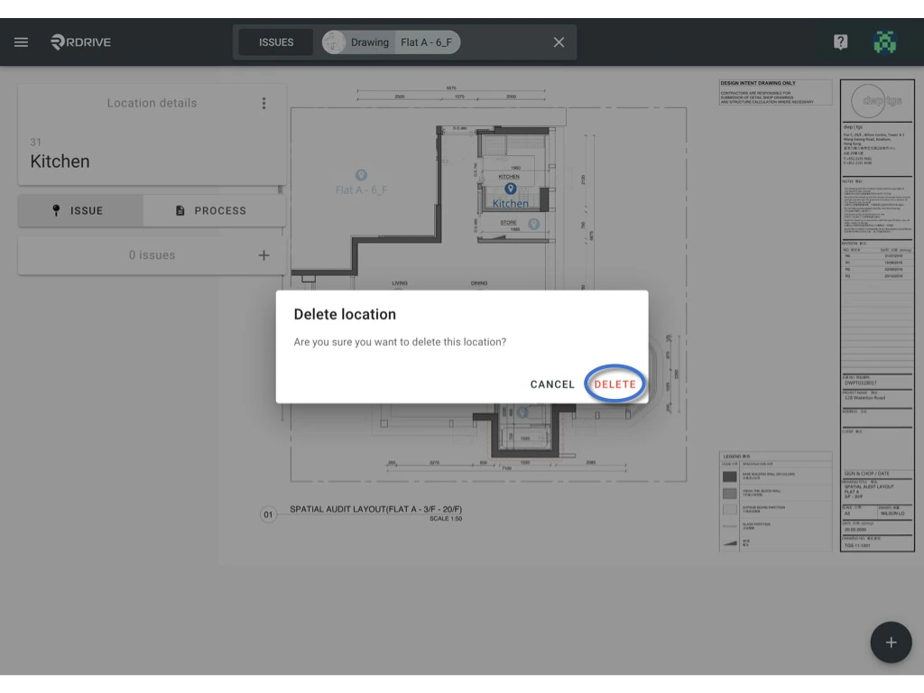
Task: Open the help icon in the top bar
Action: (840, 41)
